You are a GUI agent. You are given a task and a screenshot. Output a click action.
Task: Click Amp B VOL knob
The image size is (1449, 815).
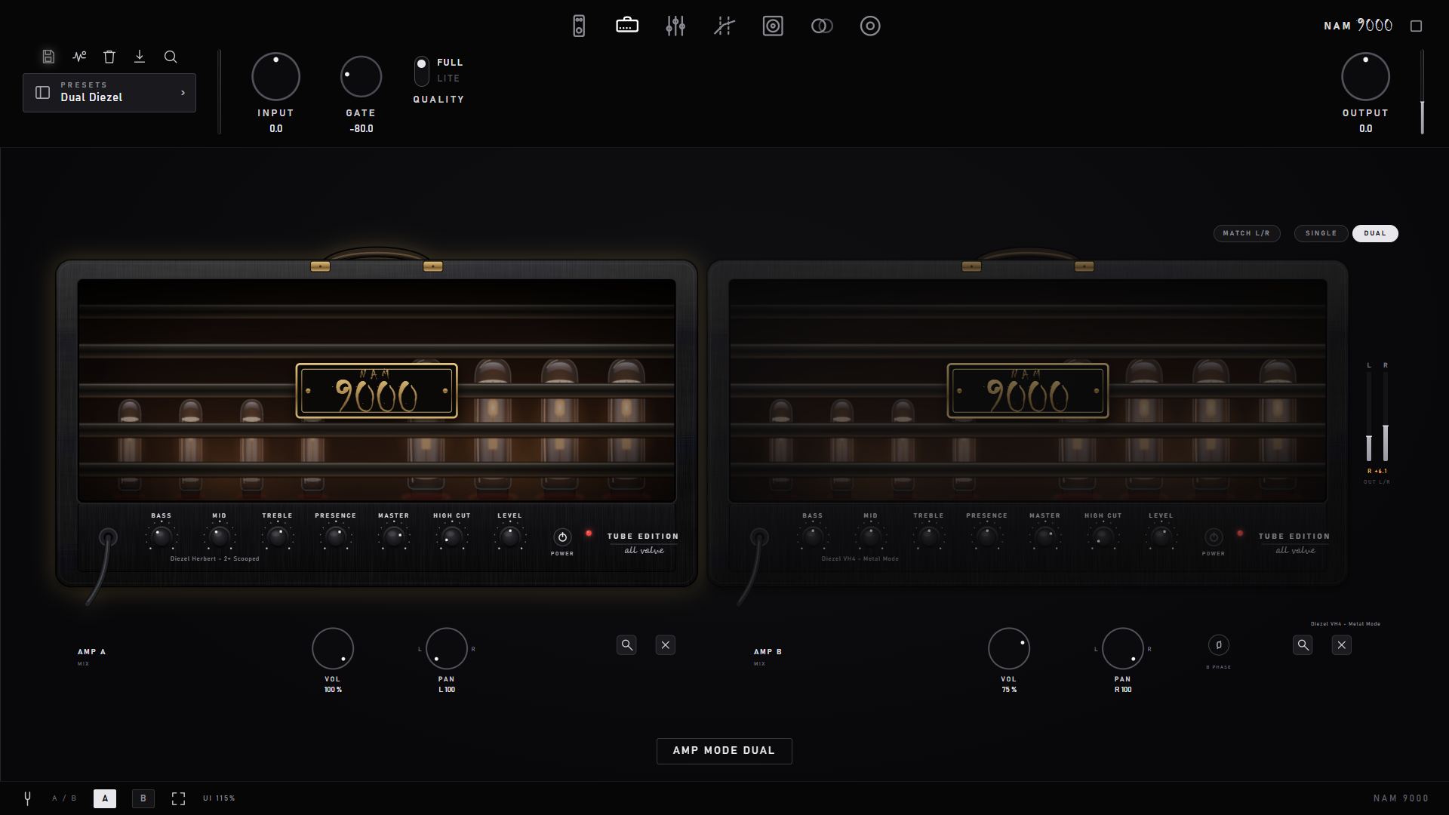click(1009, 648)
